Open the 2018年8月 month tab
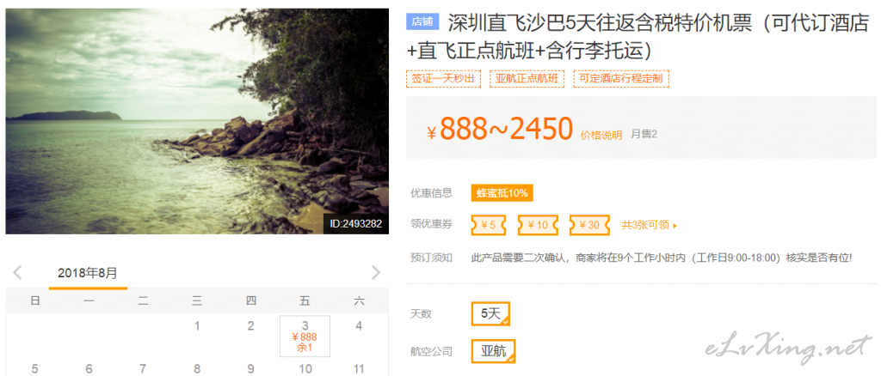The image size is (881, 376). point(88,274)
